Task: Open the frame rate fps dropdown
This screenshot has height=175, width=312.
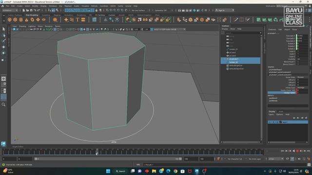Action: [x=276, y=159]
